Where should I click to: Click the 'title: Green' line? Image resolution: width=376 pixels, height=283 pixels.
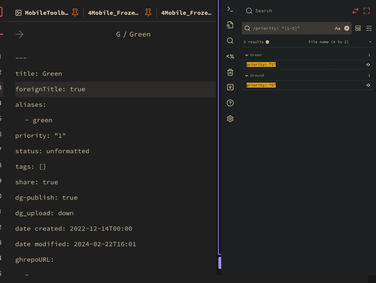tap(39, 74)
